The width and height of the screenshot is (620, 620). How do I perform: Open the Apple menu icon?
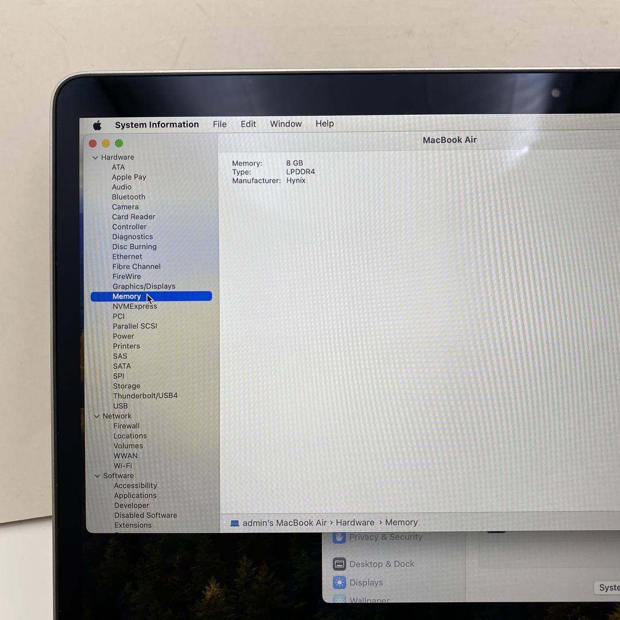click(97, 126)
